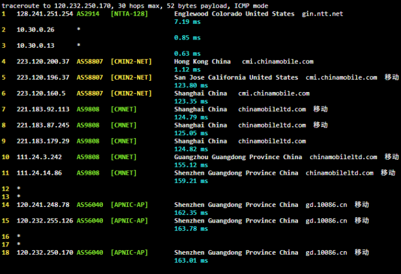The image size is (401, 274).
Task: Select hop 7 IP 221.183.92.113
Action: [x=42, y=109]
